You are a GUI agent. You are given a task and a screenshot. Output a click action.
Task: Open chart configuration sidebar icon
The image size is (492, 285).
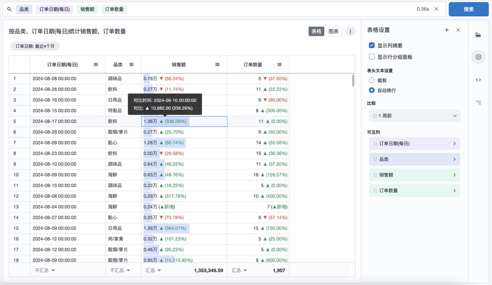click(x=478, y=35)
